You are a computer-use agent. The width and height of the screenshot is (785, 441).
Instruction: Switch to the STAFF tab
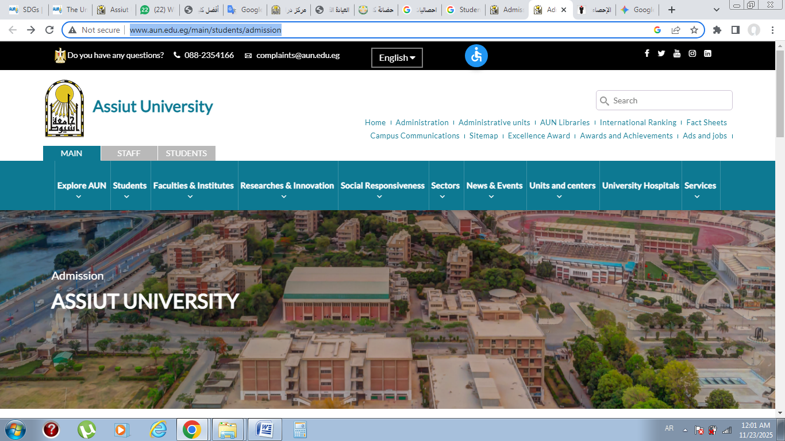click(129, 153)
